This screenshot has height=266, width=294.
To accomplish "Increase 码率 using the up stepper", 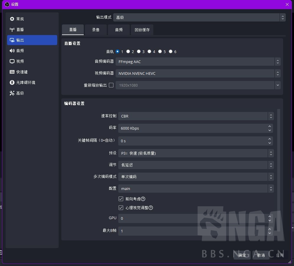I will (270, 126).
